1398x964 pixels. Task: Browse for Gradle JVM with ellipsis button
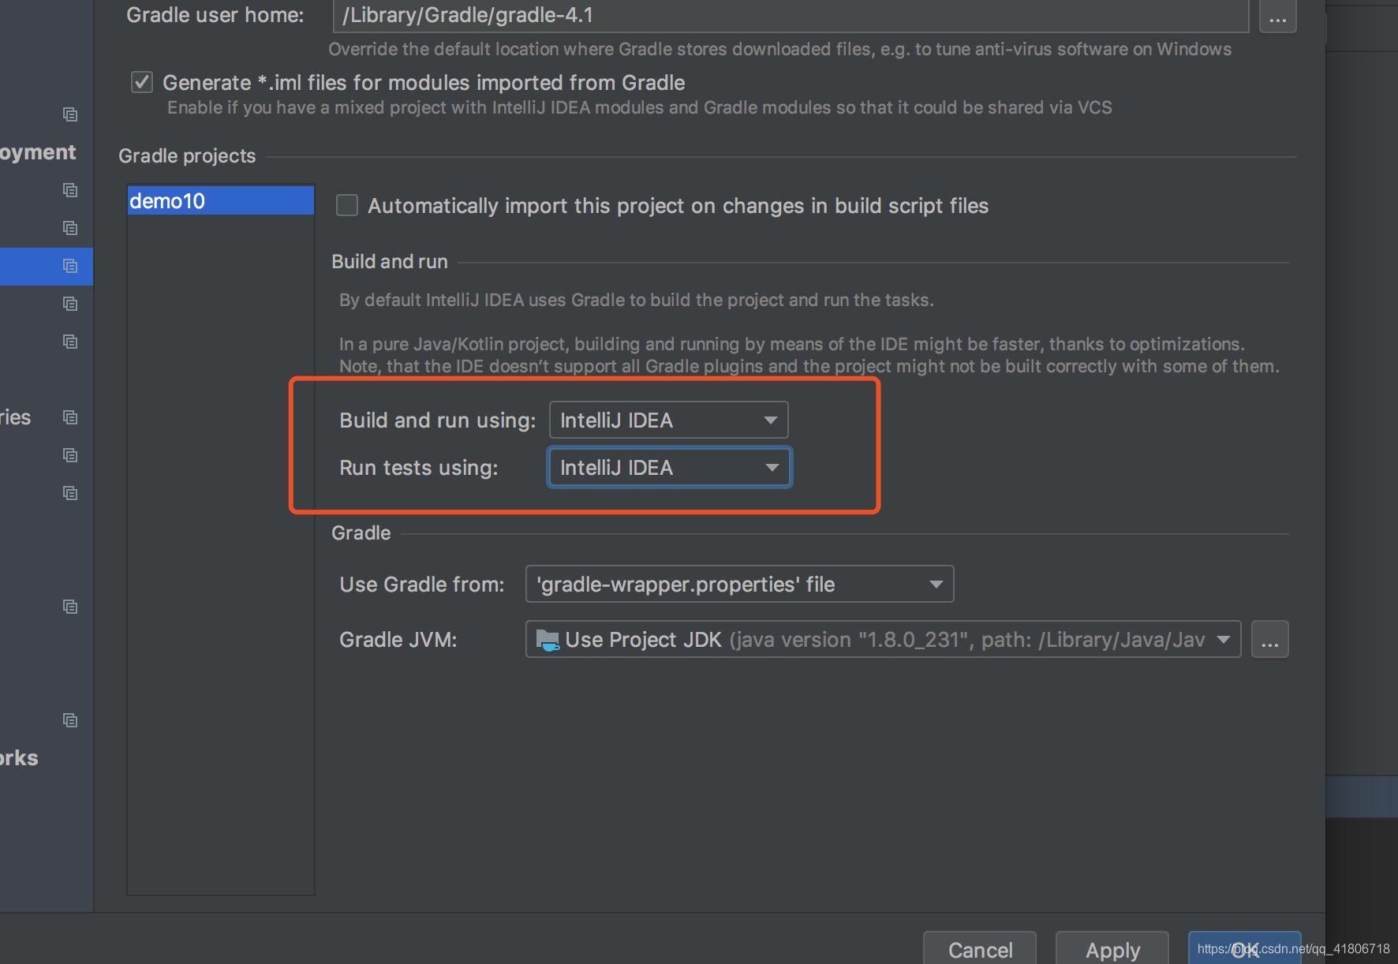point(1269,639)
